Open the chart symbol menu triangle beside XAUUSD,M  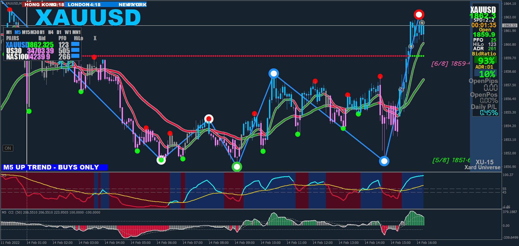pyautogui.click(x=3, y=4)
